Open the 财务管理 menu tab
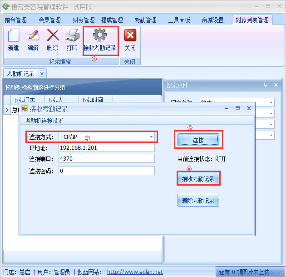Image resolution: width=286 pixels, height=278 pixels. [84, 20]
